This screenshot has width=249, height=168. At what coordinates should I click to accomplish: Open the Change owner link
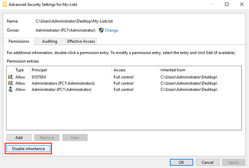tap(111, 30)
